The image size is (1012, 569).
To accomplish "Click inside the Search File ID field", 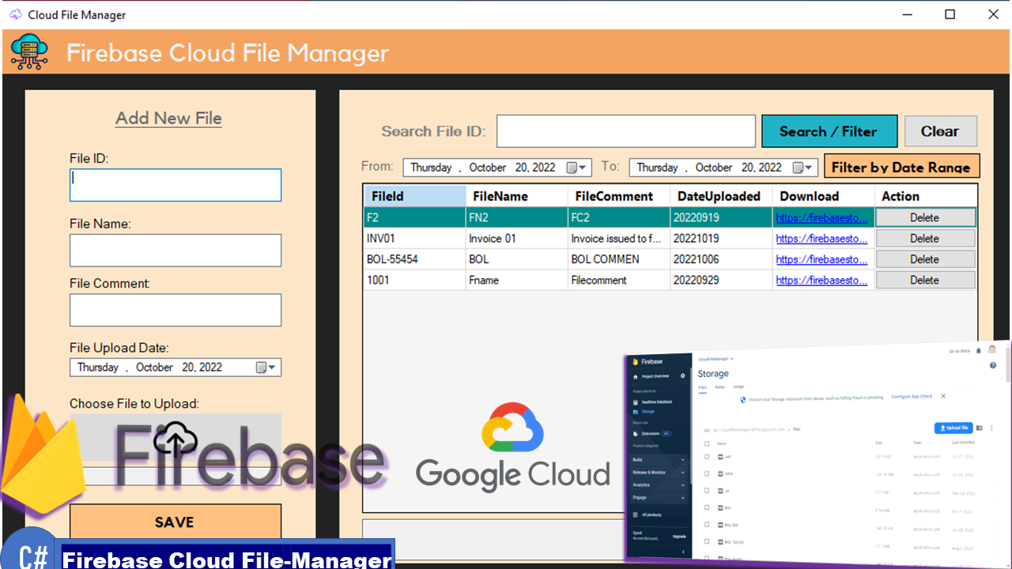I will click(625, 130).
